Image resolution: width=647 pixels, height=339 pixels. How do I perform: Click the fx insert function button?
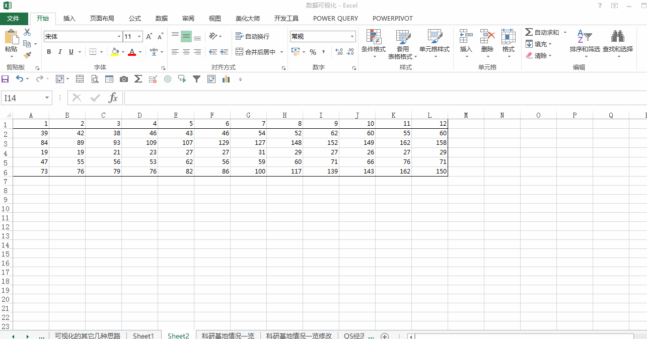113,98
